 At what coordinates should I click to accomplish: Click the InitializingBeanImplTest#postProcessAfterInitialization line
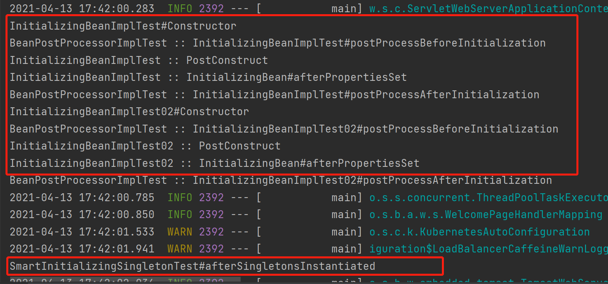coord(275,95)
